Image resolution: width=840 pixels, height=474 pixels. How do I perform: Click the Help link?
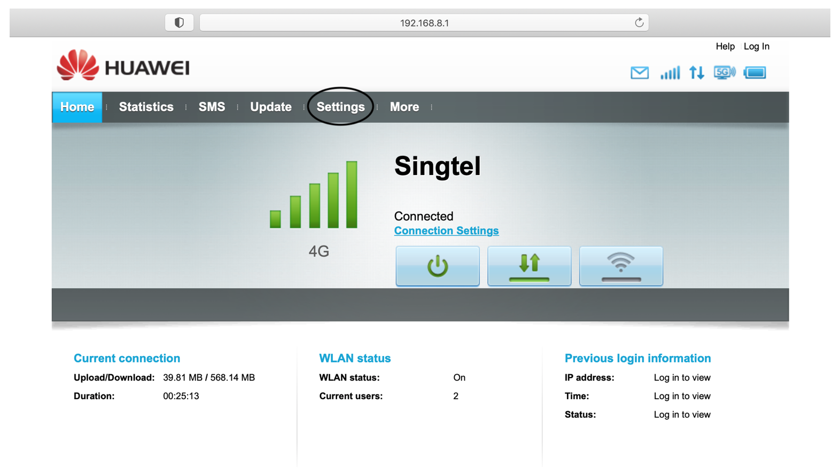pos(725,46)
